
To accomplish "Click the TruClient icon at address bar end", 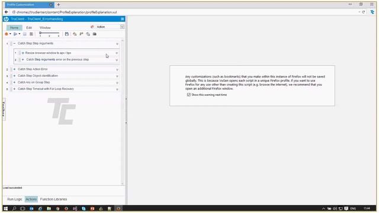I will click(x=372, y=12).
